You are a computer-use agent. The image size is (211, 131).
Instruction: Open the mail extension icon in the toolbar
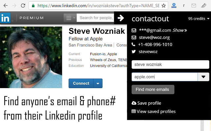194,6
